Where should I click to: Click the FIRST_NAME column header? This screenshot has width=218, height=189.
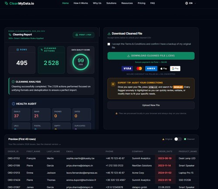pos(34,152)
